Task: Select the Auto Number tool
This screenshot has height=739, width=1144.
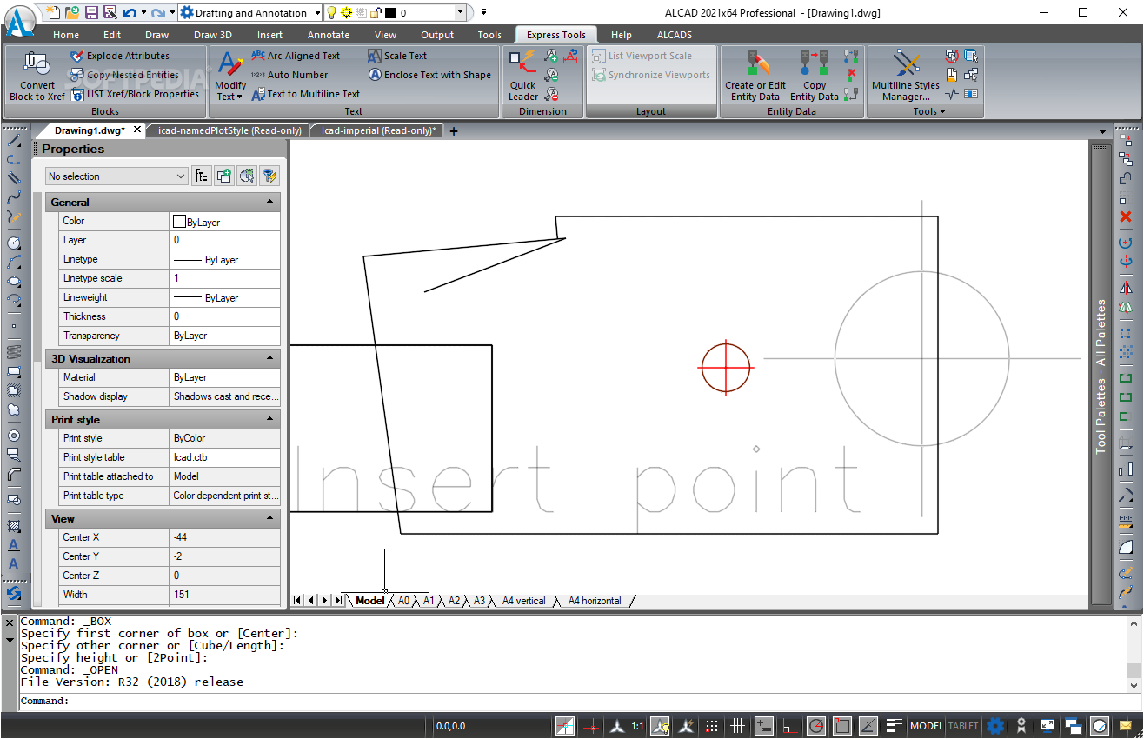Action: 289,75
